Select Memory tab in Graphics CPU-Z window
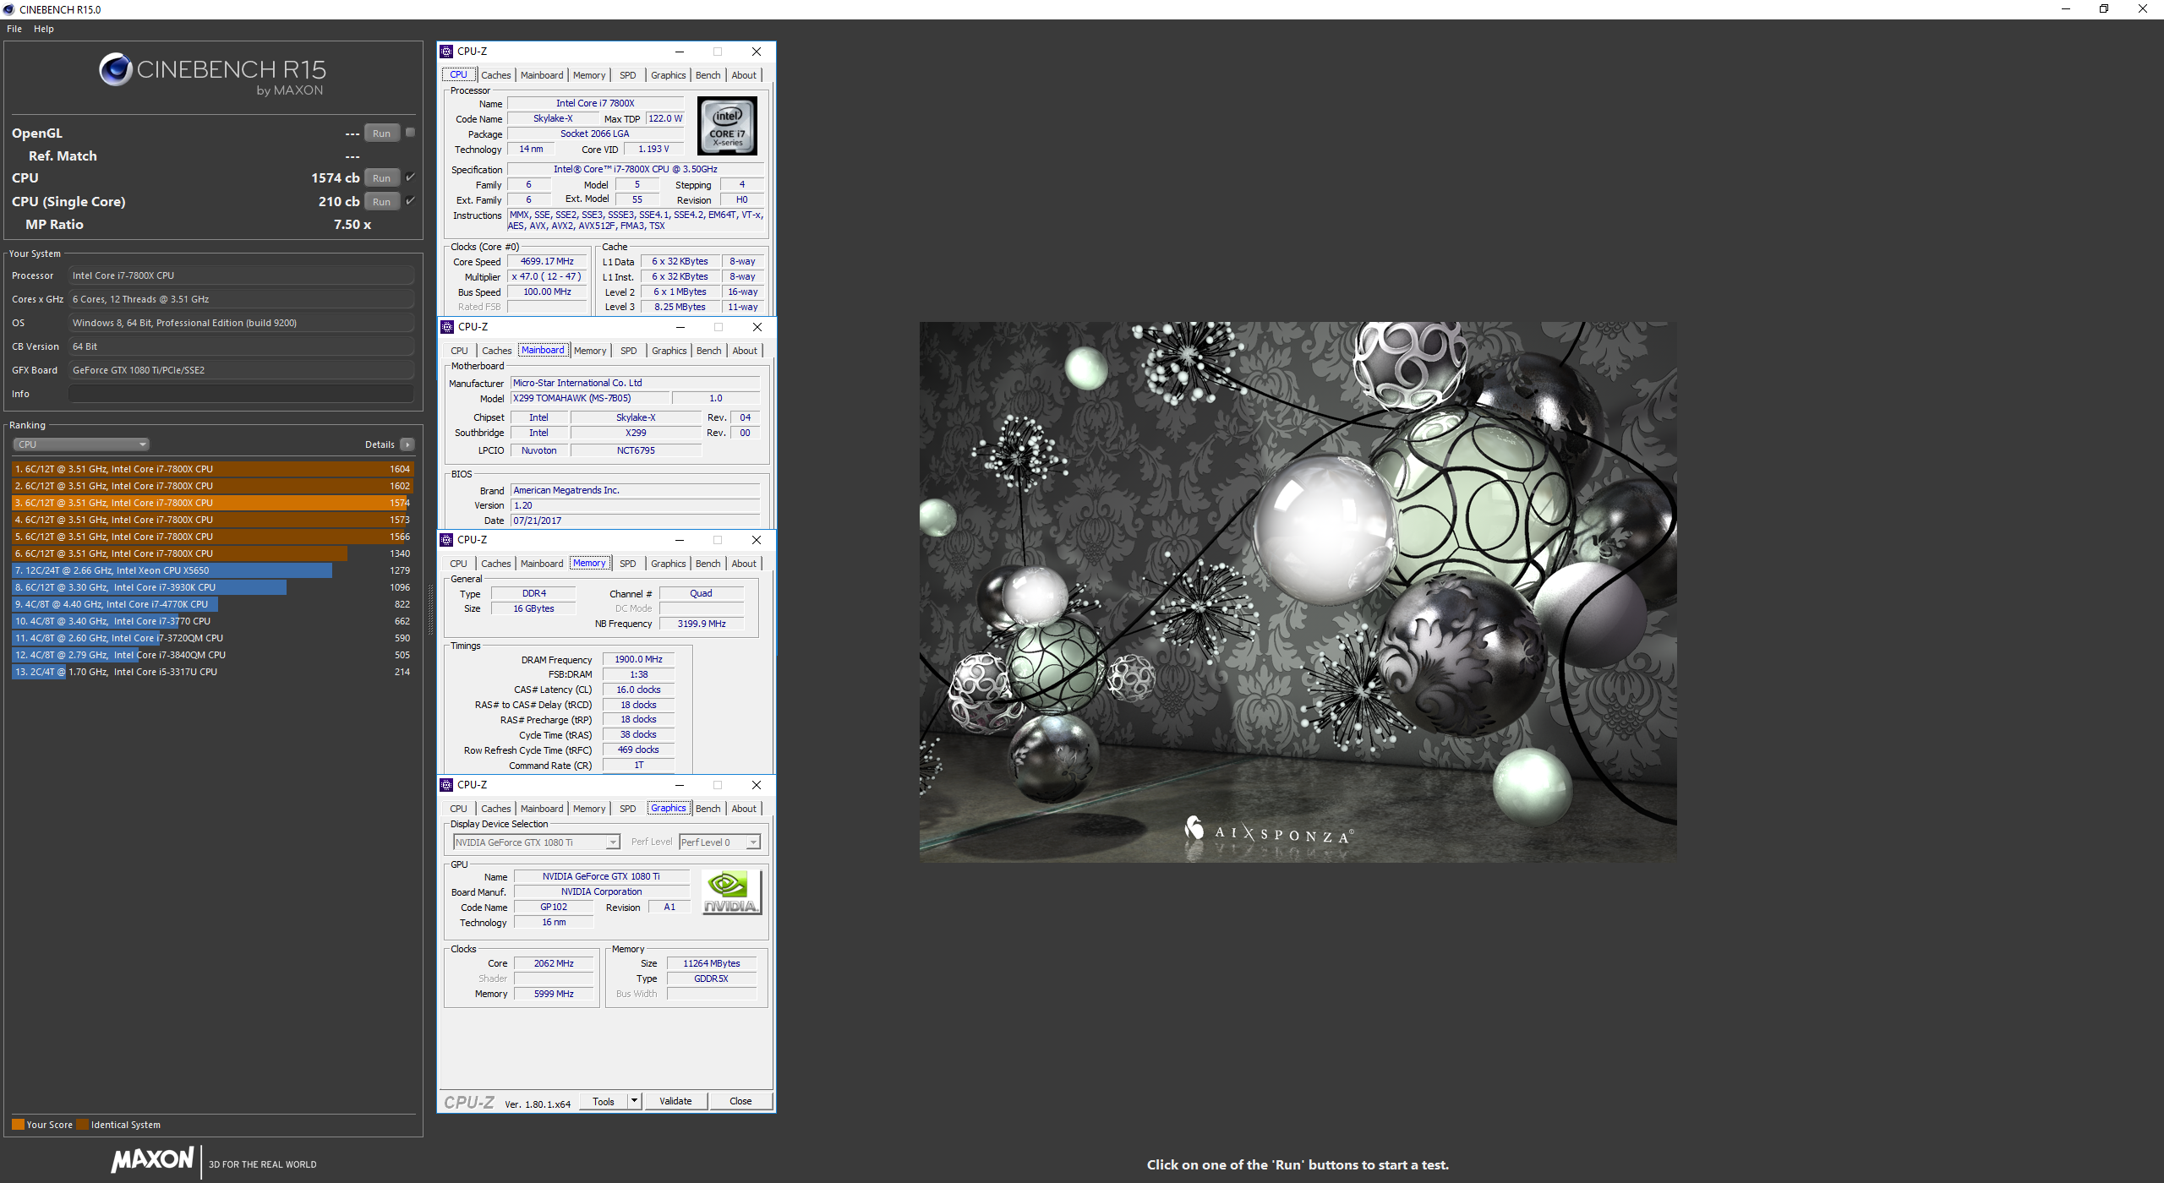The height and width of the screenshot is (1183, 2164). 589,809
